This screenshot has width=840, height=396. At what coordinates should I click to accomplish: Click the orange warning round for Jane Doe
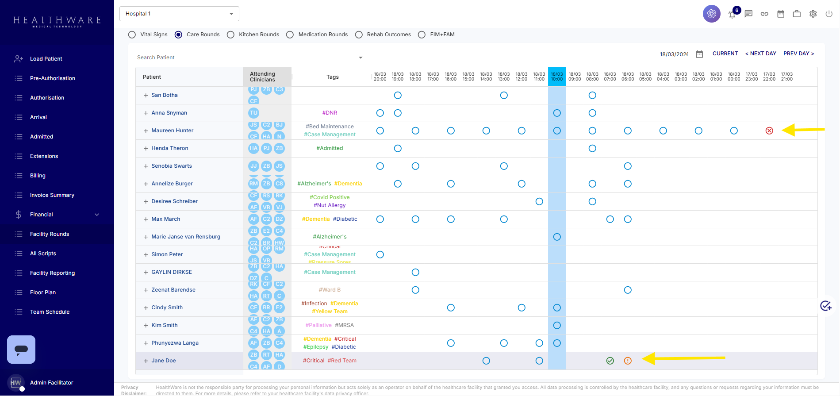[x=628, y=361]
